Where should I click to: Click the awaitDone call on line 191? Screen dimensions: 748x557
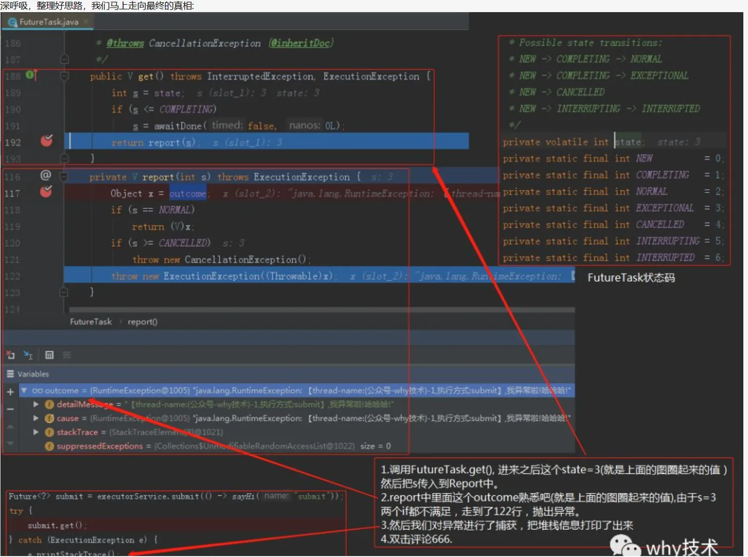177,126
